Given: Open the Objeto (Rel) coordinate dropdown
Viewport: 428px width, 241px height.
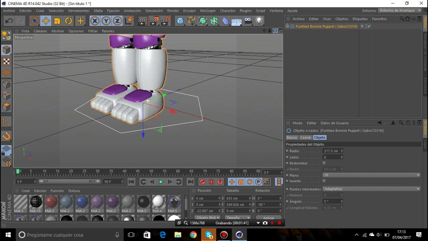Looking at the screenshot, I should click(x=208, y=218).
